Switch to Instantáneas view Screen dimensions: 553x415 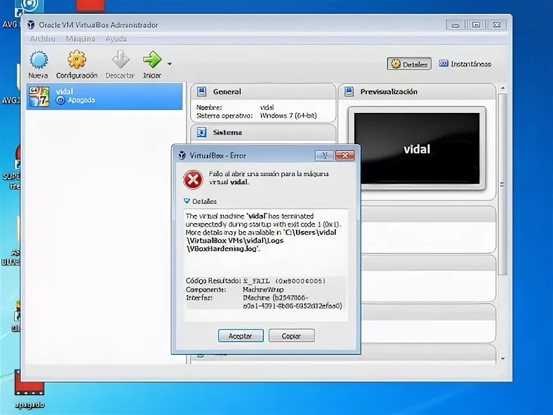pyautogui.click(x=465, y=64)
